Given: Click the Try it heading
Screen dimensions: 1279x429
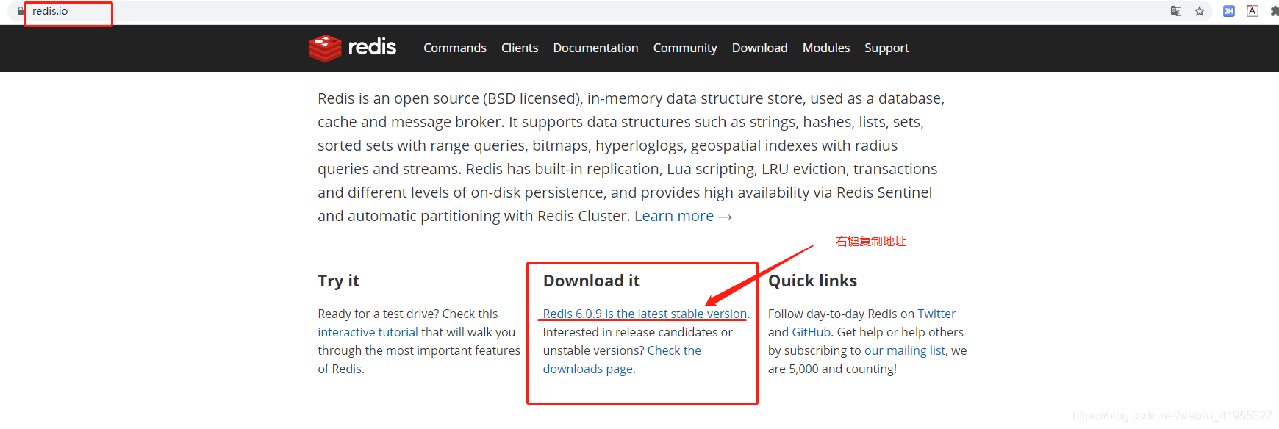Looking at the screenshot, I should tap(339, 281).
